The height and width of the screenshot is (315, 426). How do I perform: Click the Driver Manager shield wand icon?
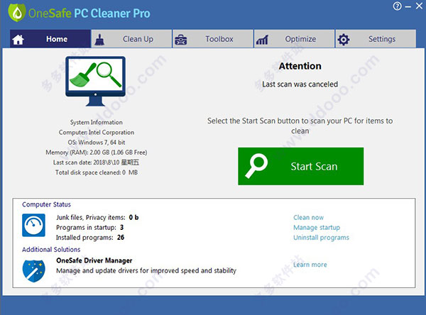[x=33, y=271]
